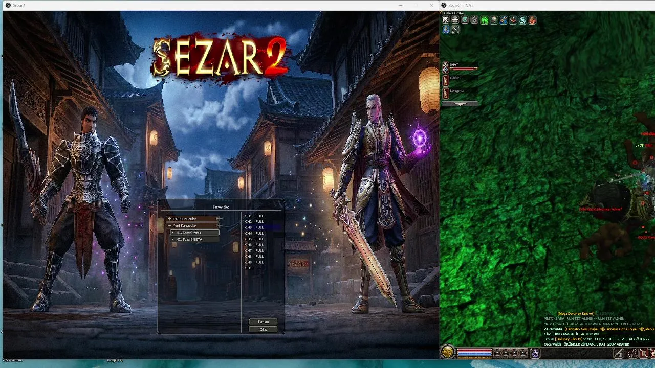Select server 01. Sezar2-Ares
The height and width of the screenshot is (368, 655).
click(x=195, y=233)
